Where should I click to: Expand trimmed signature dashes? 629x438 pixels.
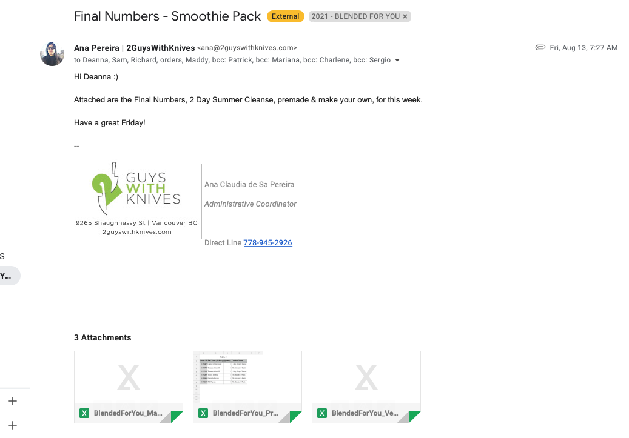(76, 146)
